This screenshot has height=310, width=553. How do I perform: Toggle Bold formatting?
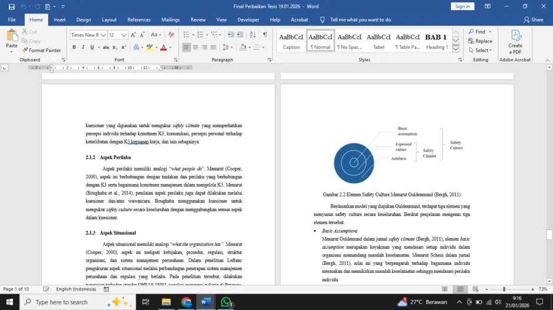pos(74,47)
